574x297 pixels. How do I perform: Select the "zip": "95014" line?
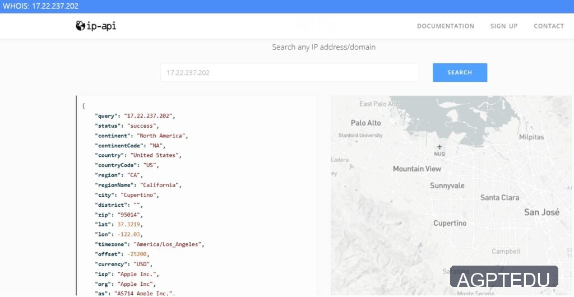coord(119,215)
